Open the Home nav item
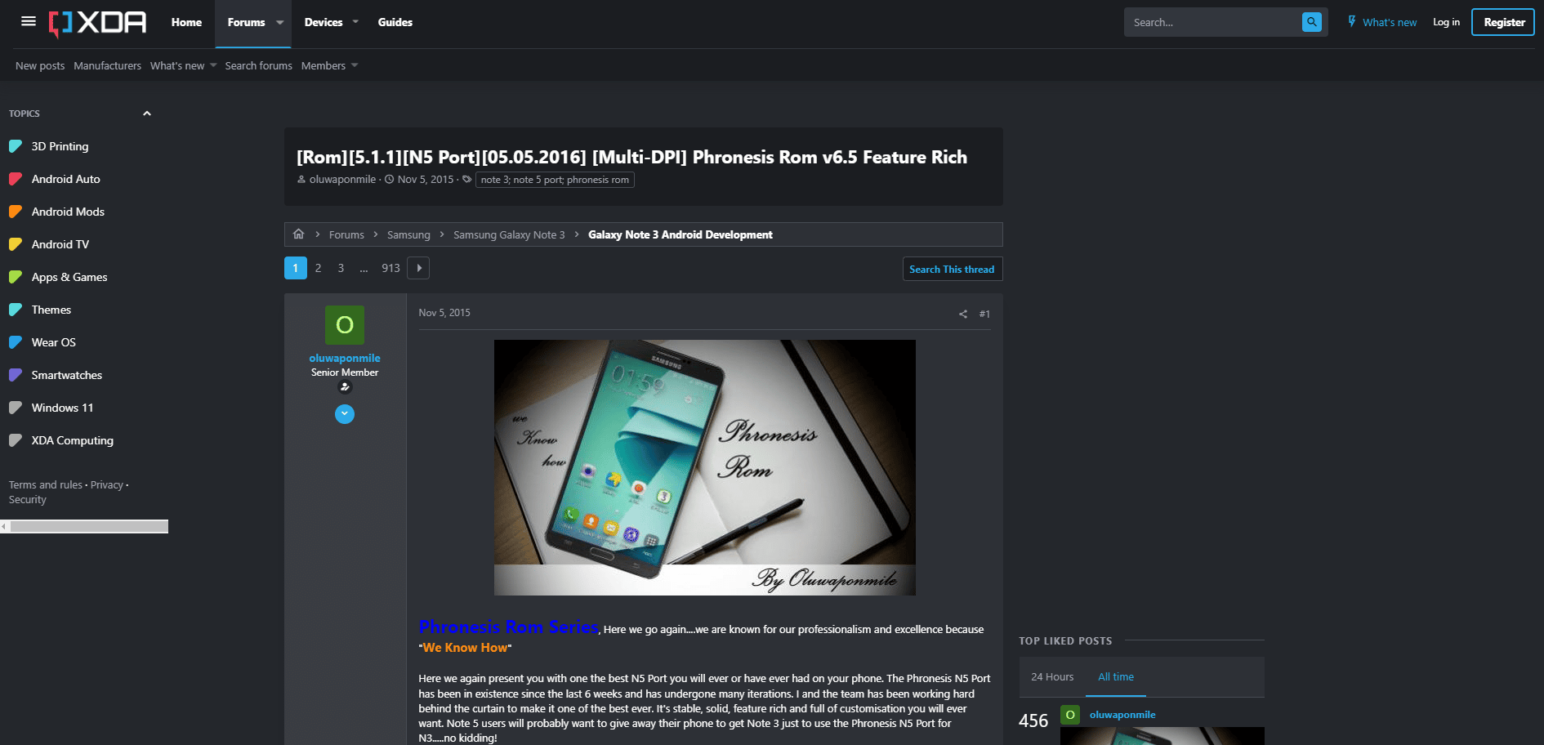The height and width of the screenshot is (745, 1544). coord(186,22)
